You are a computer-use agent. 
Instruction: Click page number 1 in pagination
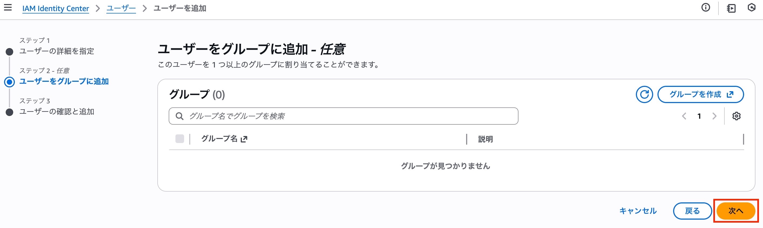point(699,116)
